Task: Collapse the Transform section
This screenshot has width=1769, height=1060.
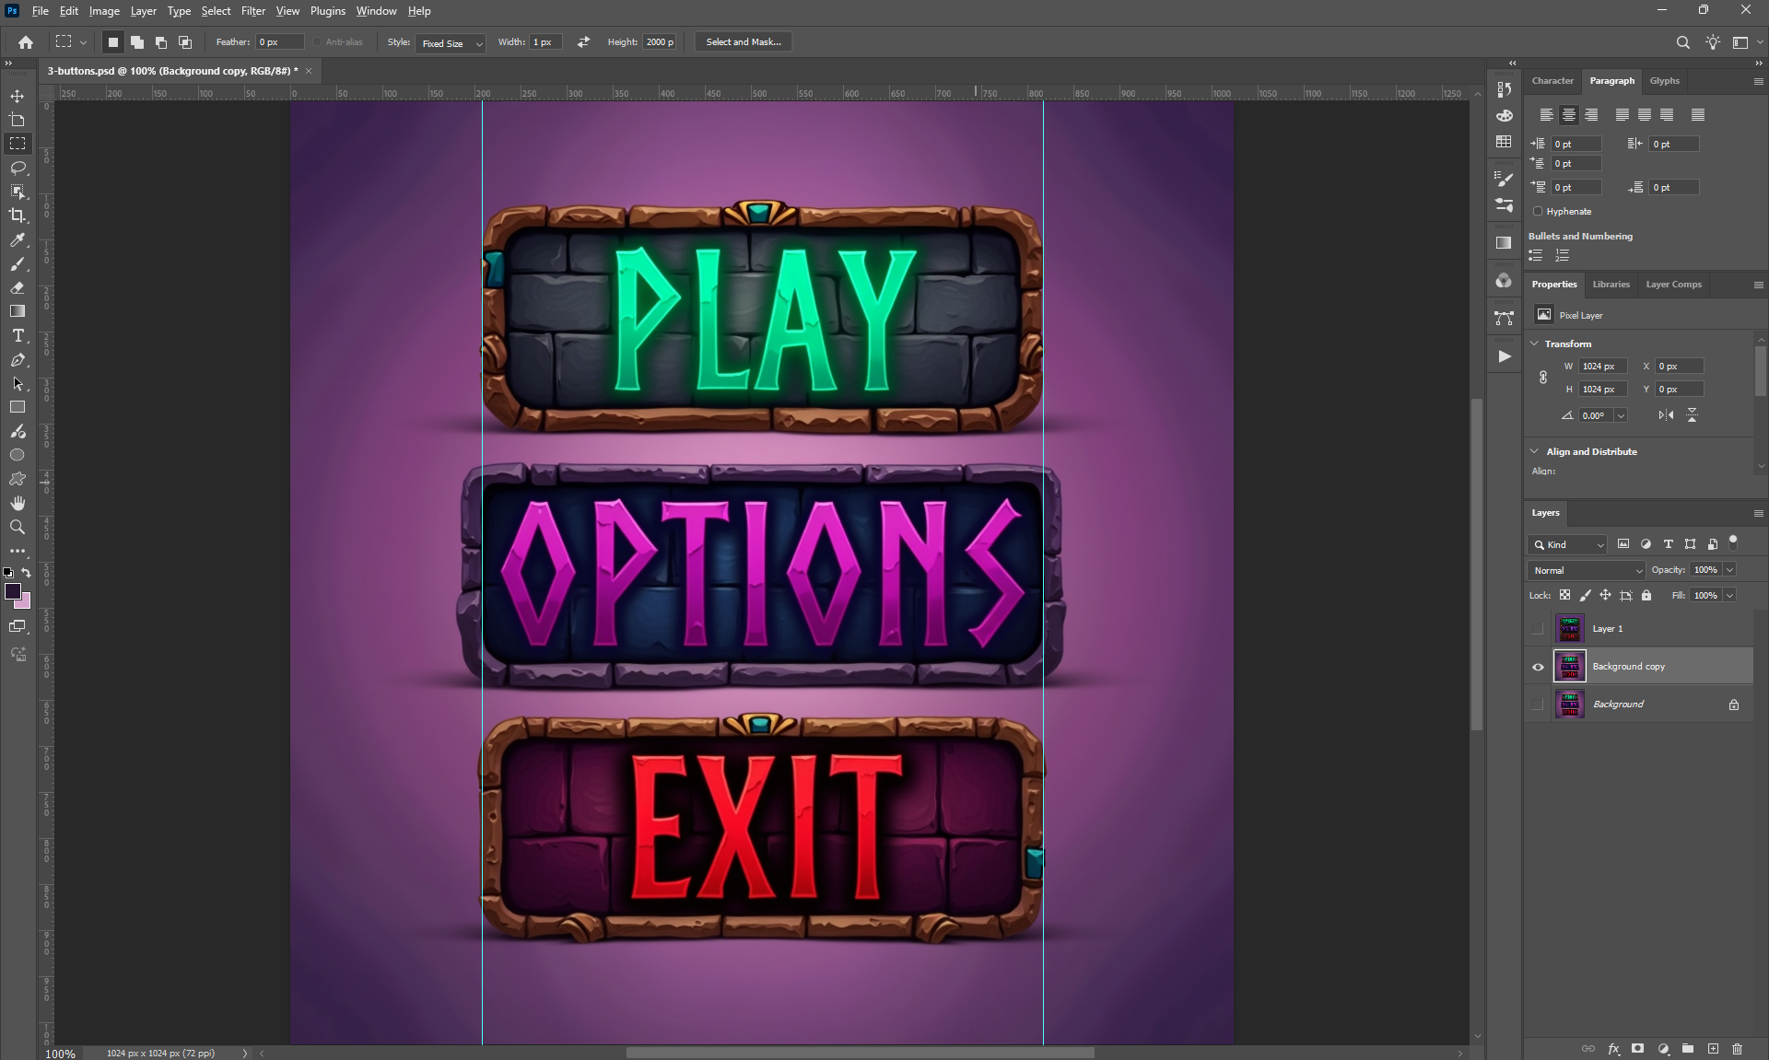Action: pos(1535,344)
